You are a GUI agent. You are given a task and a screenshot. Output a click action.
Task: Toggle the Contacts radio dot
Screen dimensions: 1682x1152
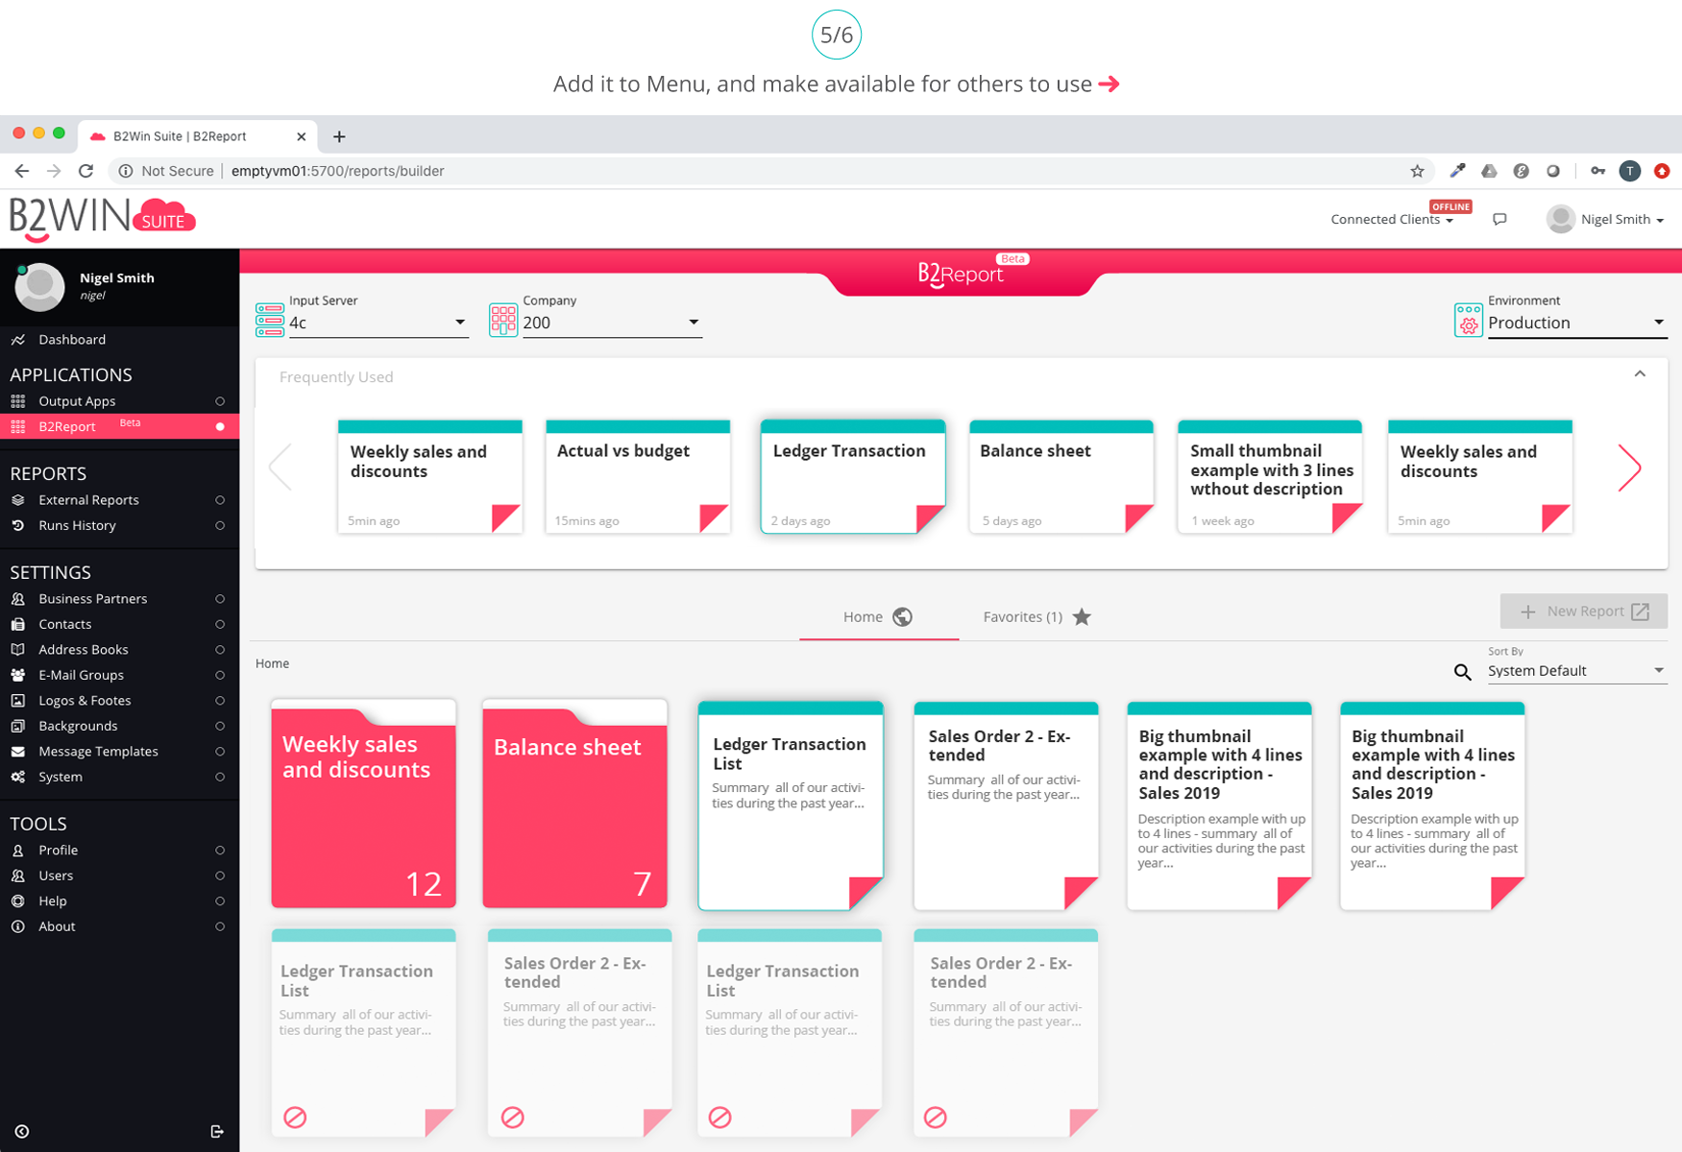pos(220,625)
